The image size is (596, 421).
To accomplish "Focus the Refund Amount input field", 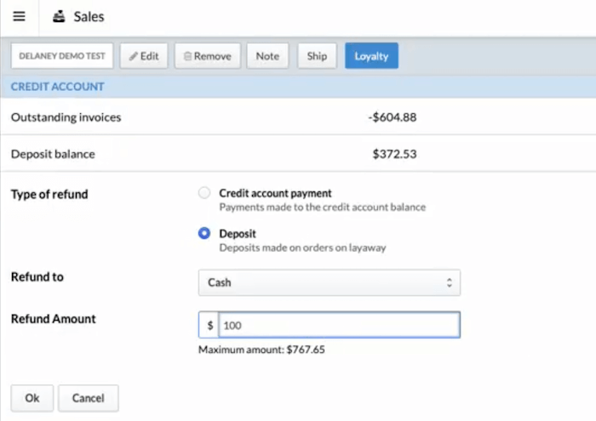I will point(339,325).
